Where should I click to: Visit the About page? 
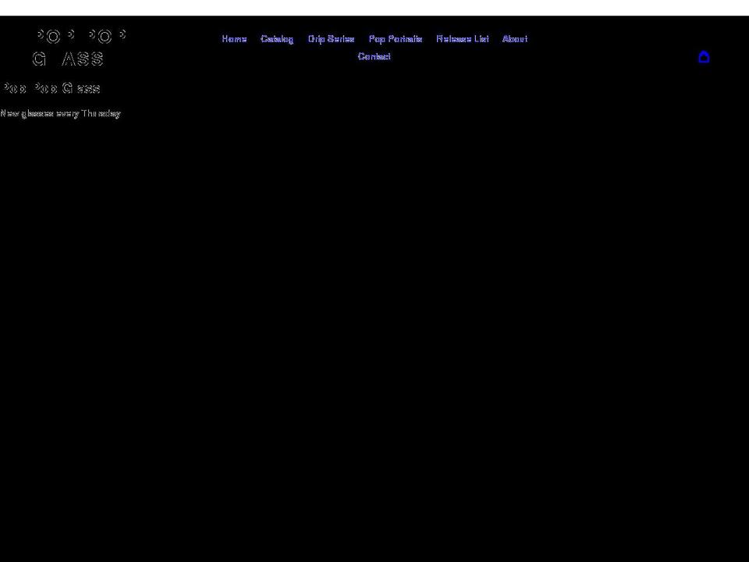point(515,38)
